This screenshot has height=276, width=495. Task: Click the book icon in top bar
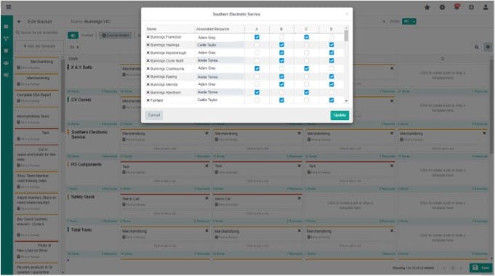[x=471, y=7]
